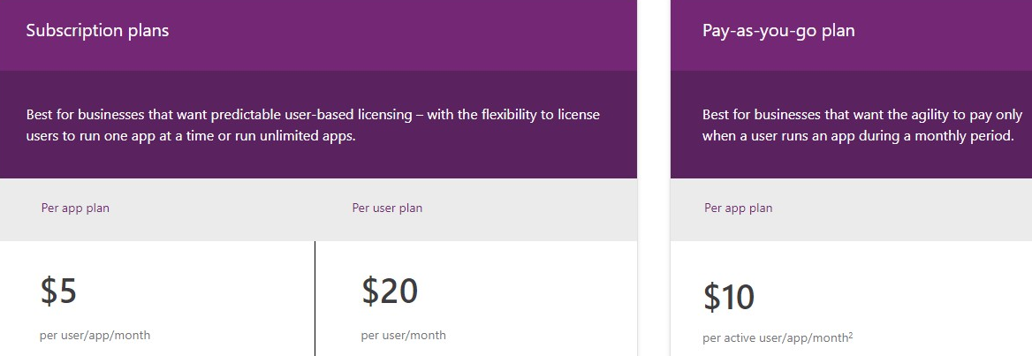Click the Subscription plans heading

[x=97, y=31]
